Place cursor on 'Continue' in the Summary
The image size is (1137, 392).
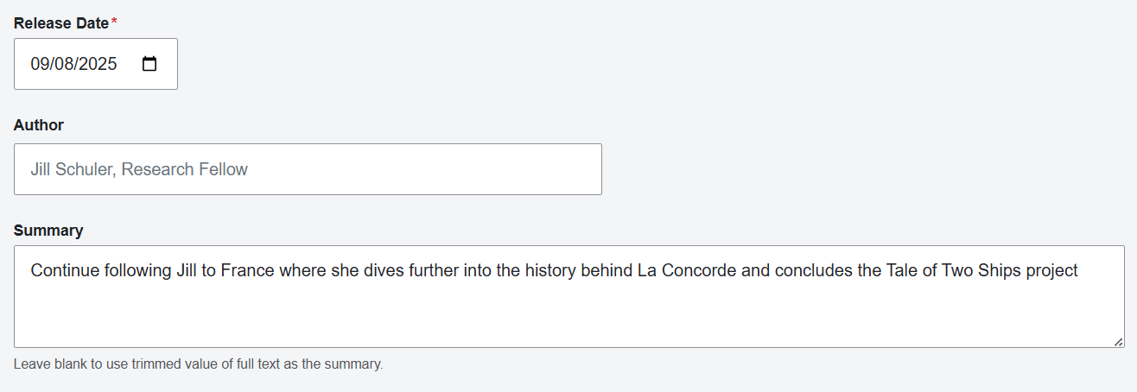(63, 271)
